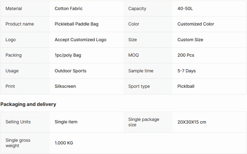Click the 40-50L capacity value
The height and width of the screenshot is (154, 247).
point(185,8)
